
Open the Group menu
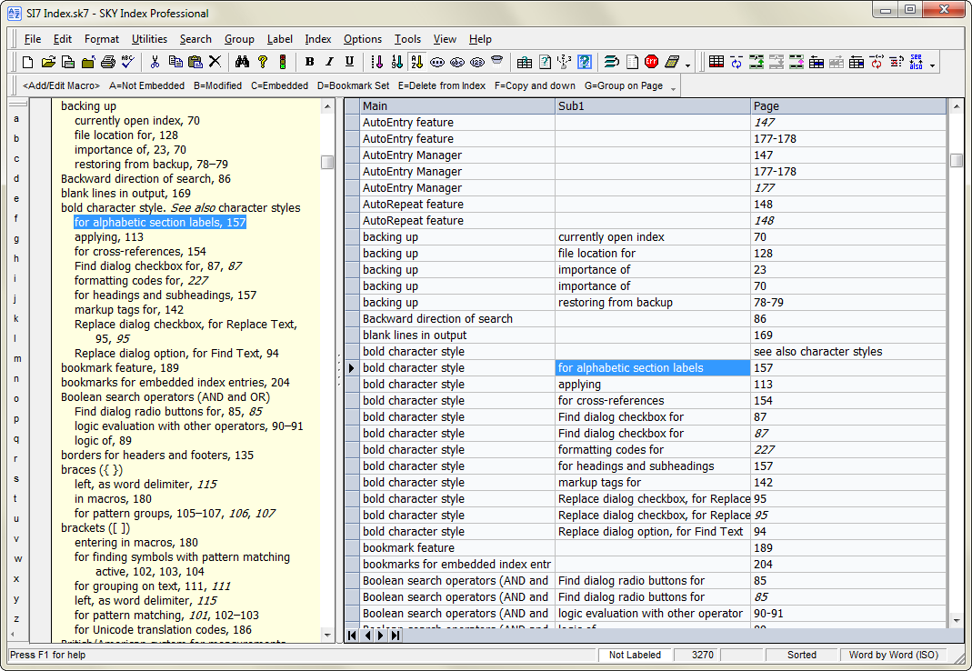tap(239, 39)
